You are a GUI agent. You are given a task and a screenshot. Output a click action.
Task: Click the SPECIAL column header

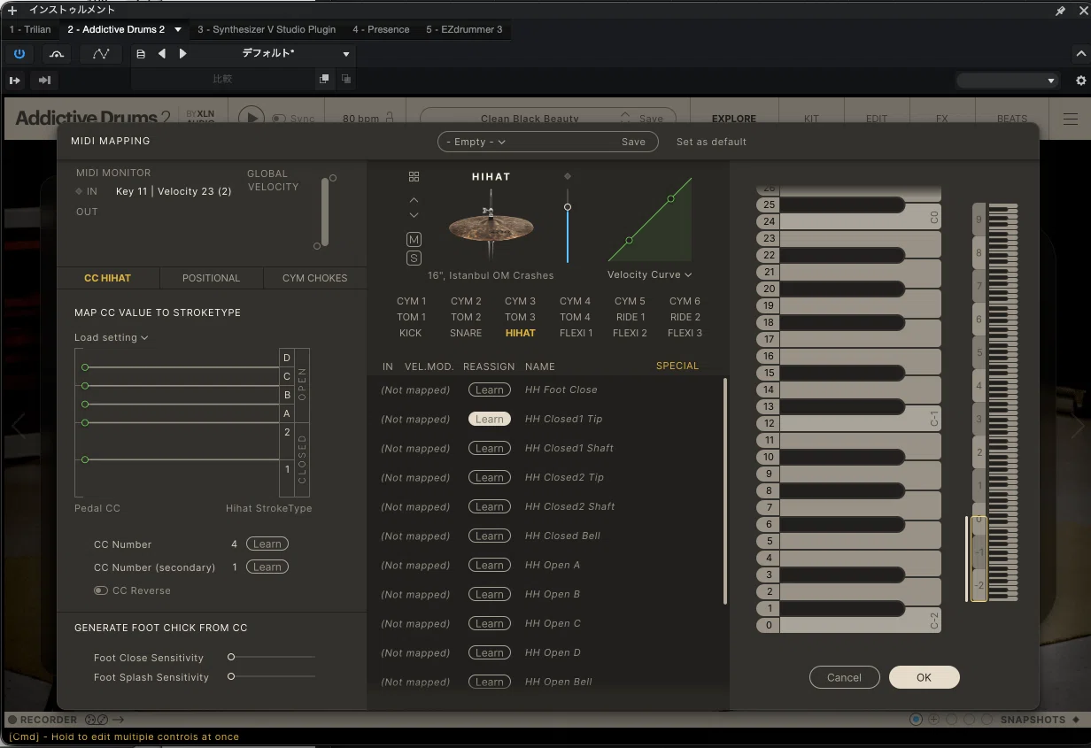[677, 366]
